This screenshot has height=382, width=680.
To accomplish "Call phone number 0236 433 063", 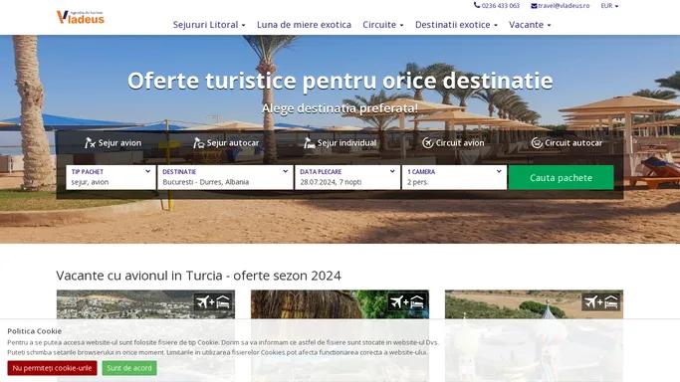I will tap(501, 6).
